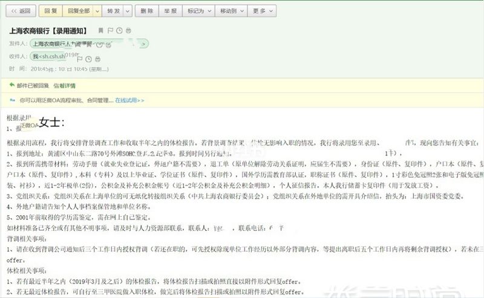Go back with the 返回 button
Viewport: 484px width, 298px height.
click(21, 11)
